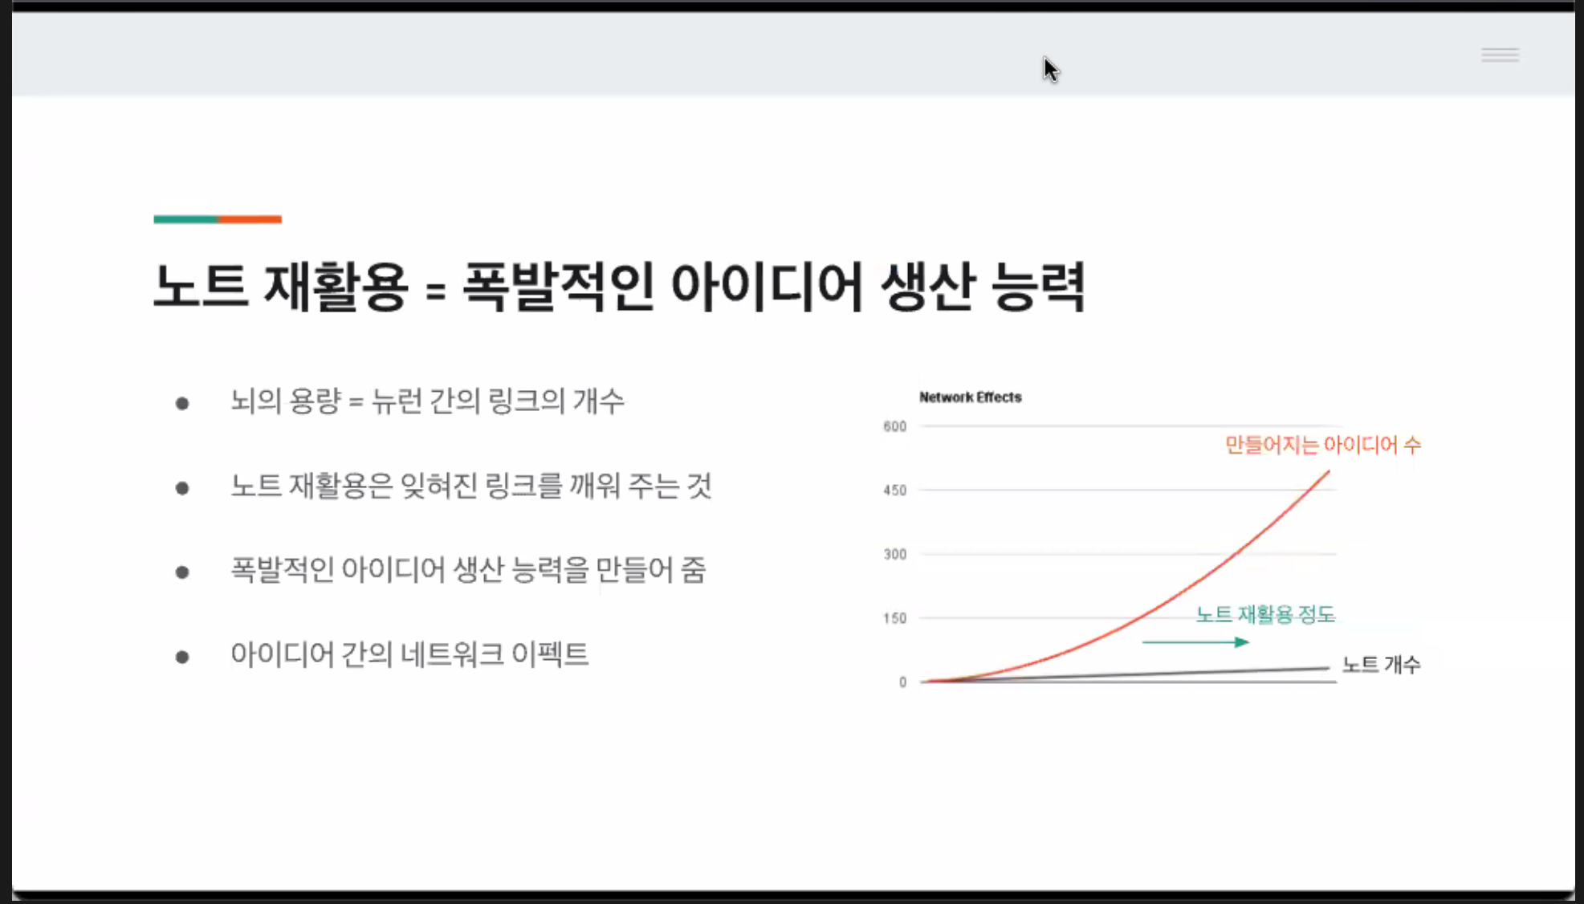The image size is (1584, 904).
Task: Click the first bullet dot in the list
Action: tap(182, 404)
